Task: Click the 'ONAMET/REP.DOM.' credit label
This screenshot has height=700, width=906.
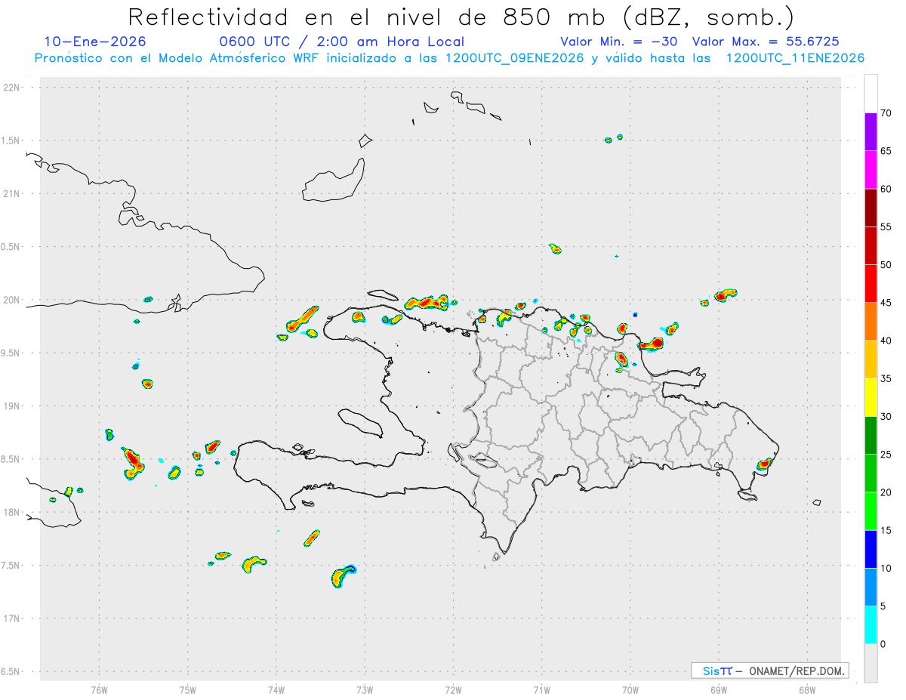Action: pyautogui.click(x=797, y=671)
